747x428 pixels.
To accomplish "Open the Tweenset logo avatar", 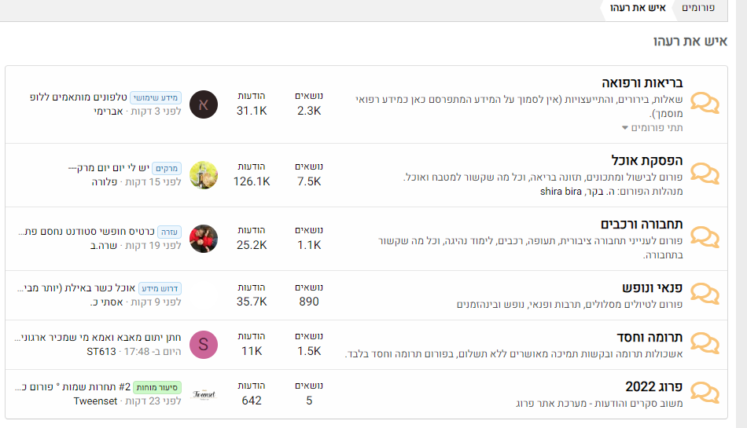I will [204, 393].
